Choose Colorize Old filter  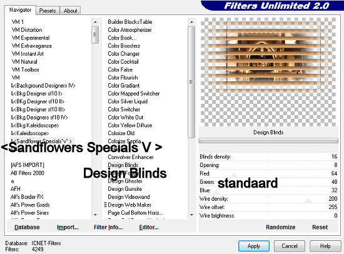tap(121, 133)
